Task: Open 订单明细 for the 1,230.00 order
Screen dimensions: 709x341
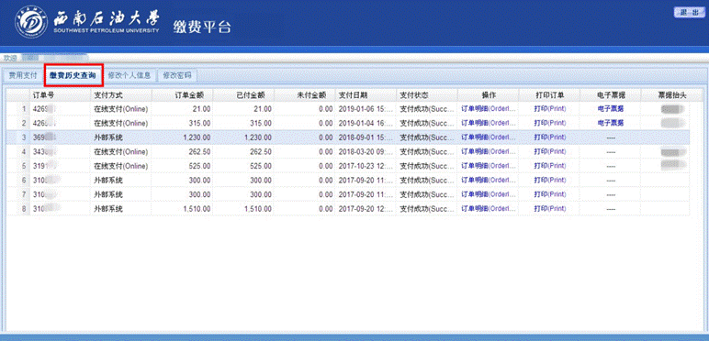Action: point(489,137)
